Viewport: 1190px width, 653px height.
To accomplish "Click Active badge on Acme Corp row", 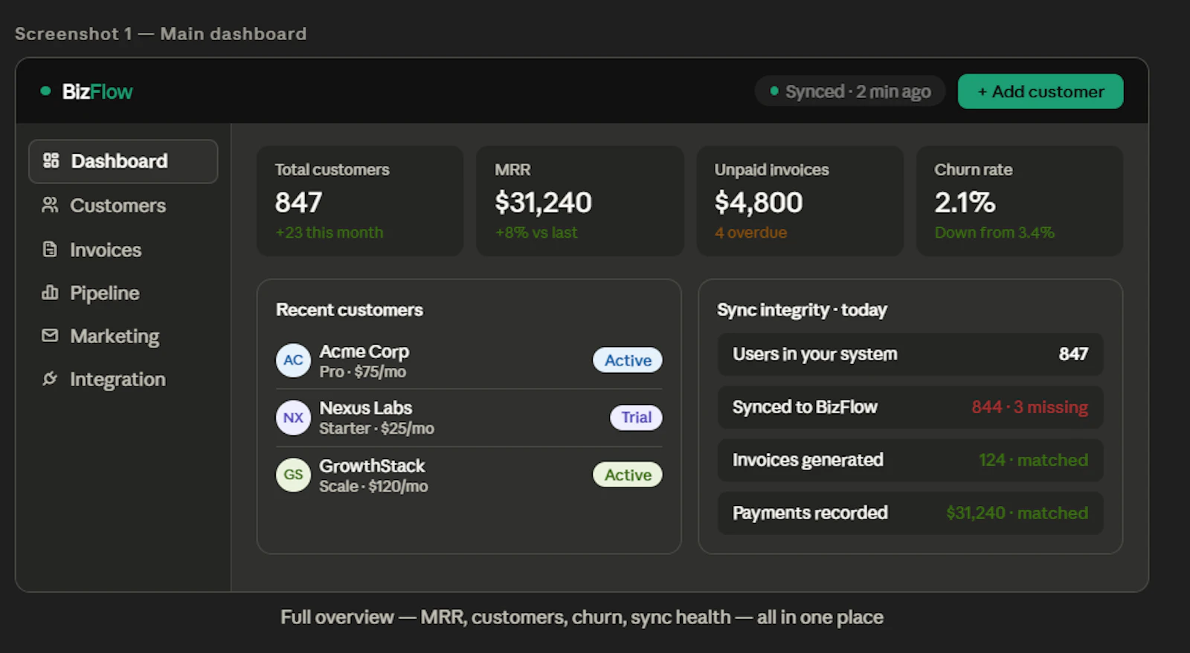I will point(628,360).
